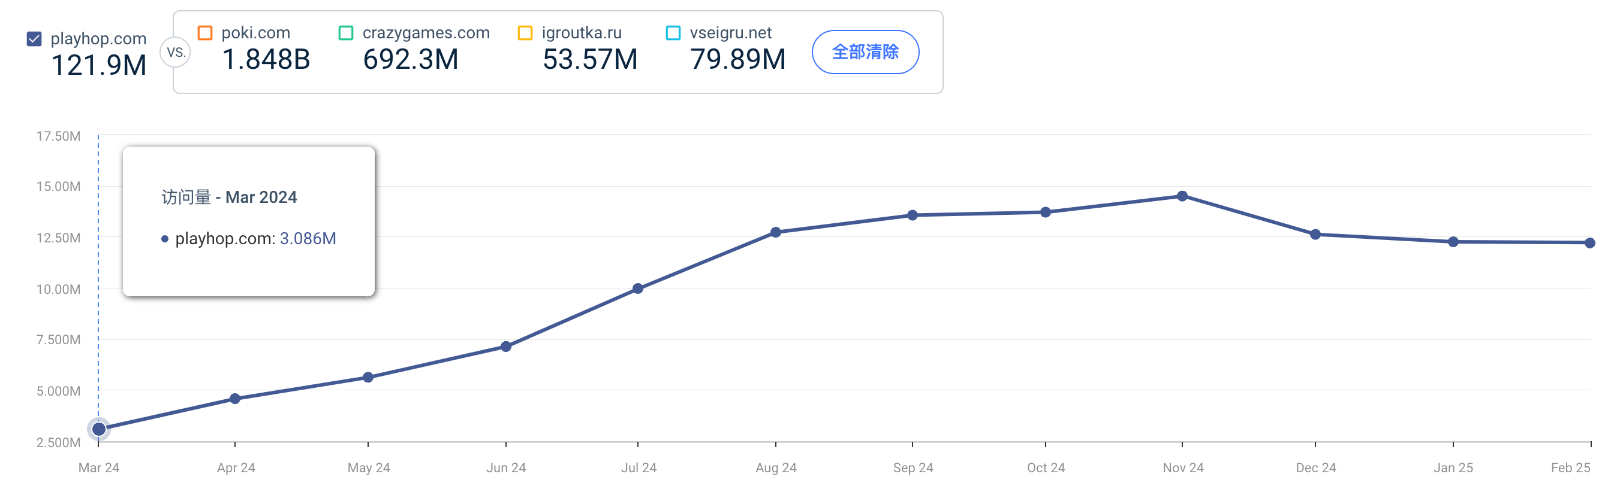This screenshot has width=1620, height=486.
Task: Click the poki.com 1.848B value
Action: (266, 60)
